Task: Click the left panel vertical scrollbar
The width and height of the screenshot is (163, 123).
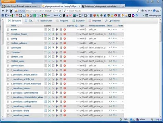Action: (2, 32)
